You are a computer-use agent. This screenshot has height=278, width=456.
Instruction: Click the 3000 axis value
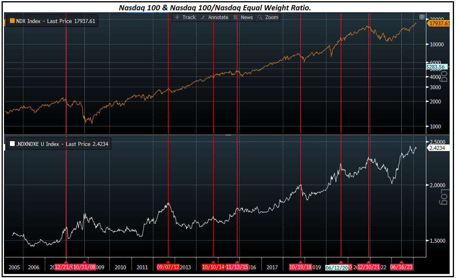click(x=435, y=87)
